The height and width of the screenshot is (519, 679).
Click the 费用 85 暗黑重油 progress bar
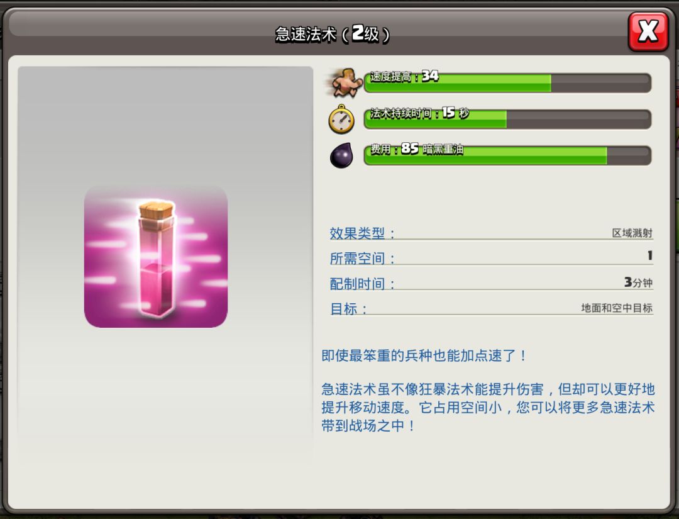[x=507, y=155]
